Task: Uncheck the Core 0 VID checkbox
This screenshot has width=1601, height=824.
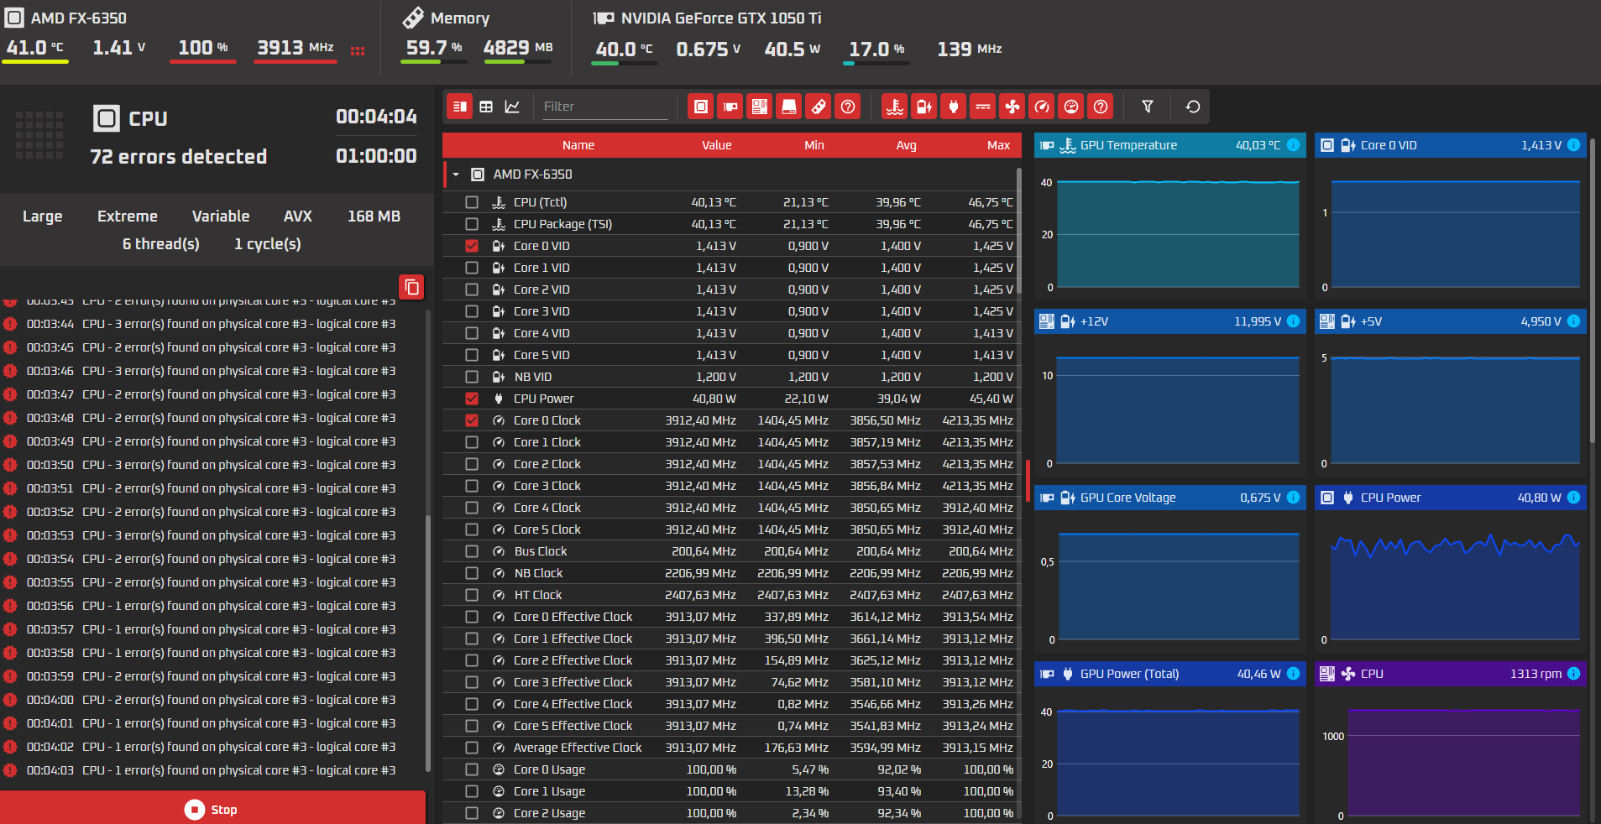Action: pos(472,246)
